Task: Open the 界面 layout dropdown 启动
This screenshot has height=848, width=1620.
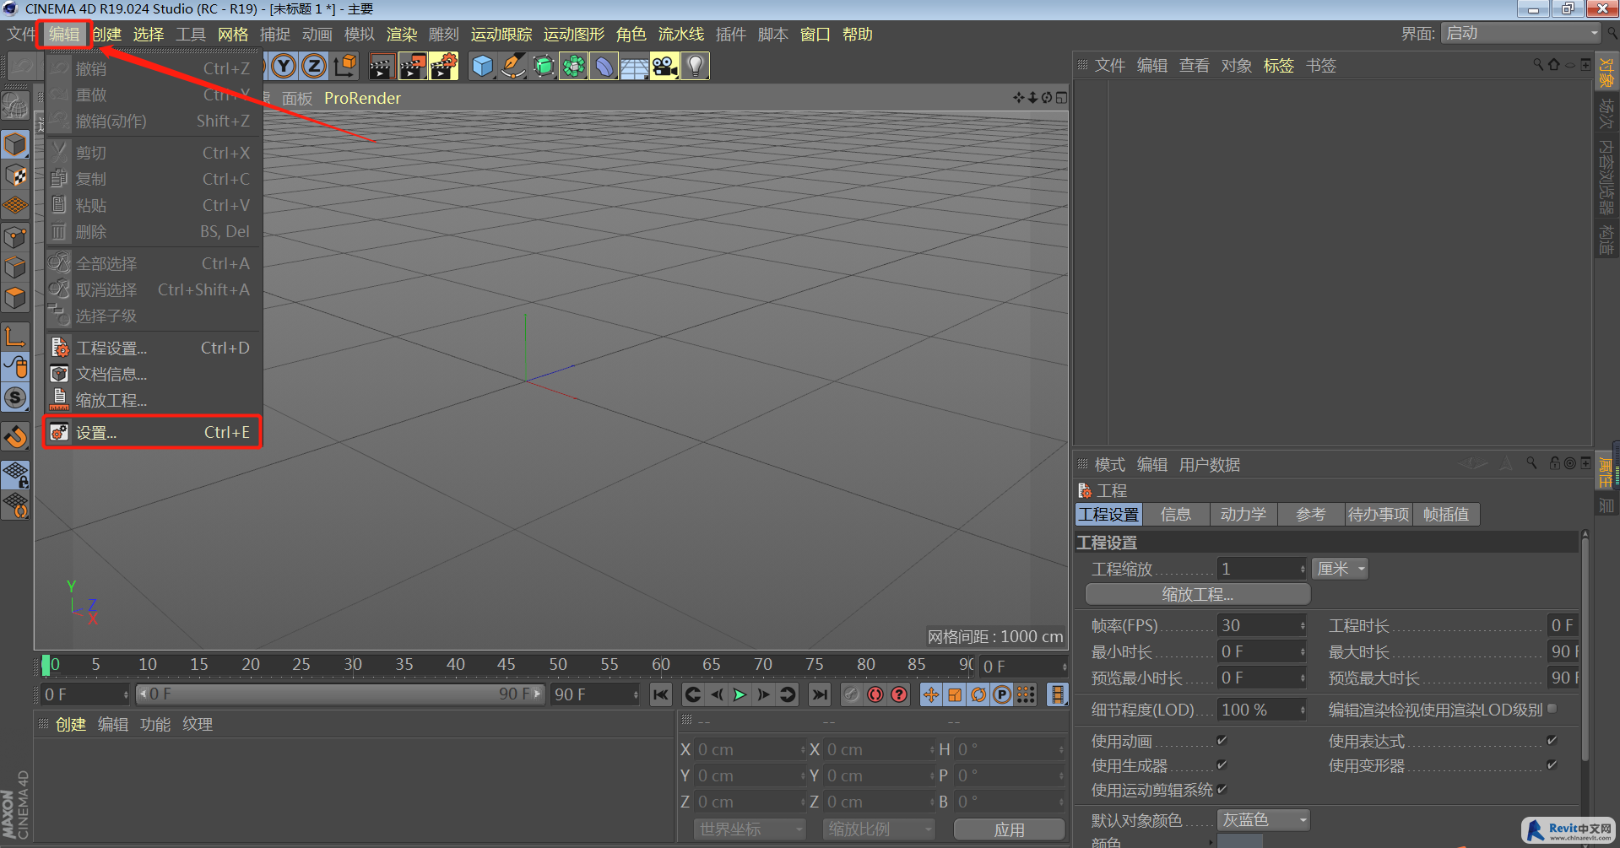Action: point(1521,33)
